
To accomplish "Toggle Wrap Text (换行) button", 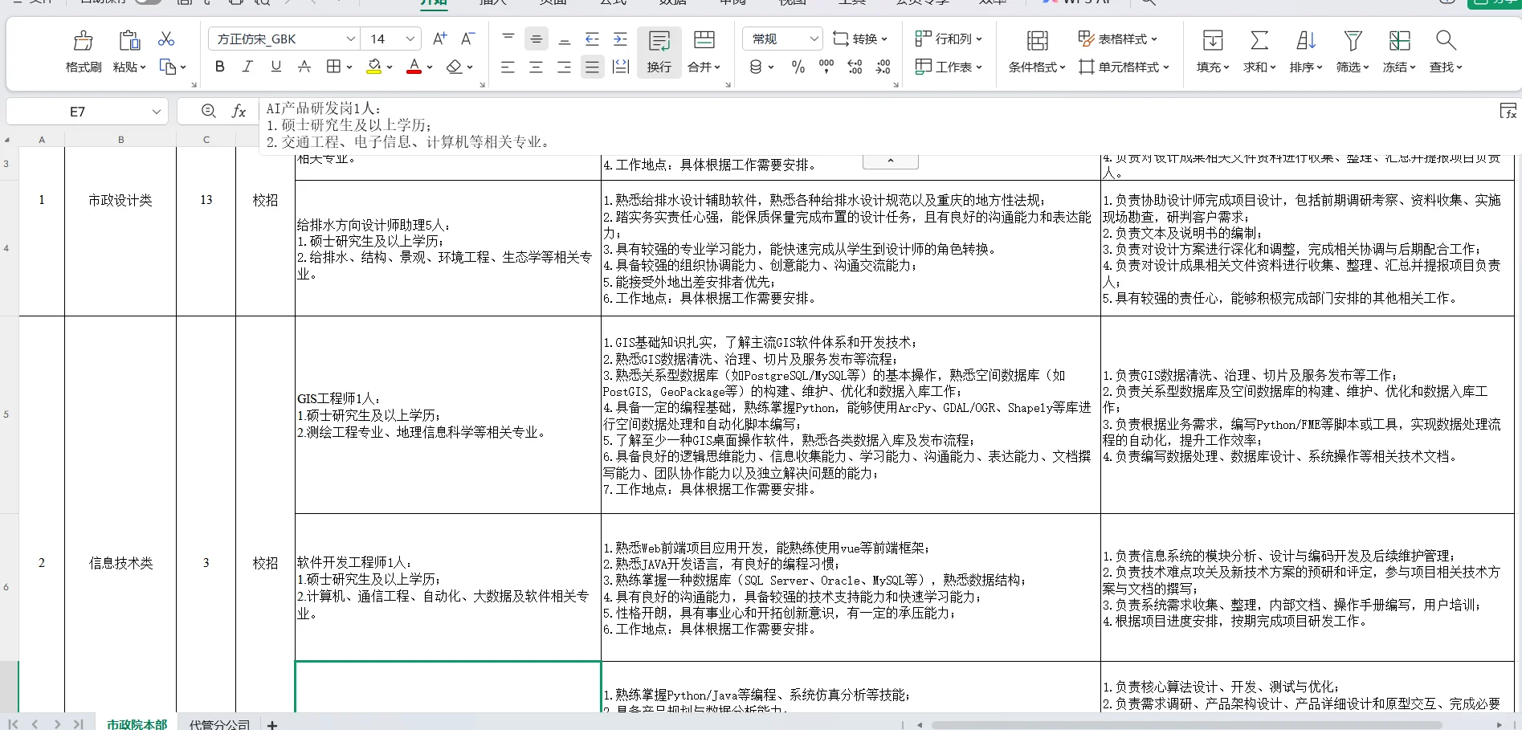I will pyautogui.click(x=659, y=52).
